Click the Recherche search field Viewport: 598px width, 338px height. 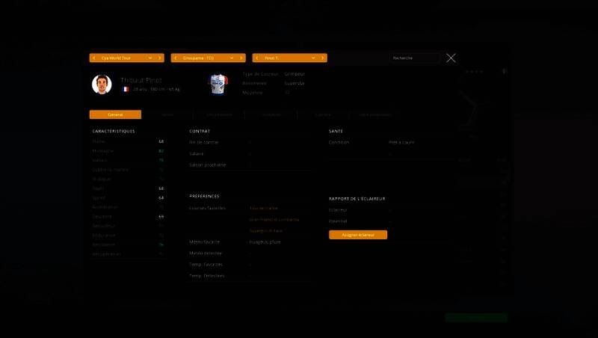pos(416,58)
